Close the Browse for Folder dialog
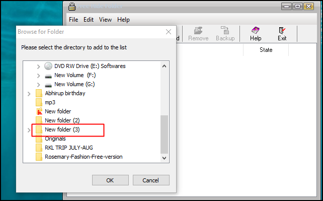 click(169, 32)
